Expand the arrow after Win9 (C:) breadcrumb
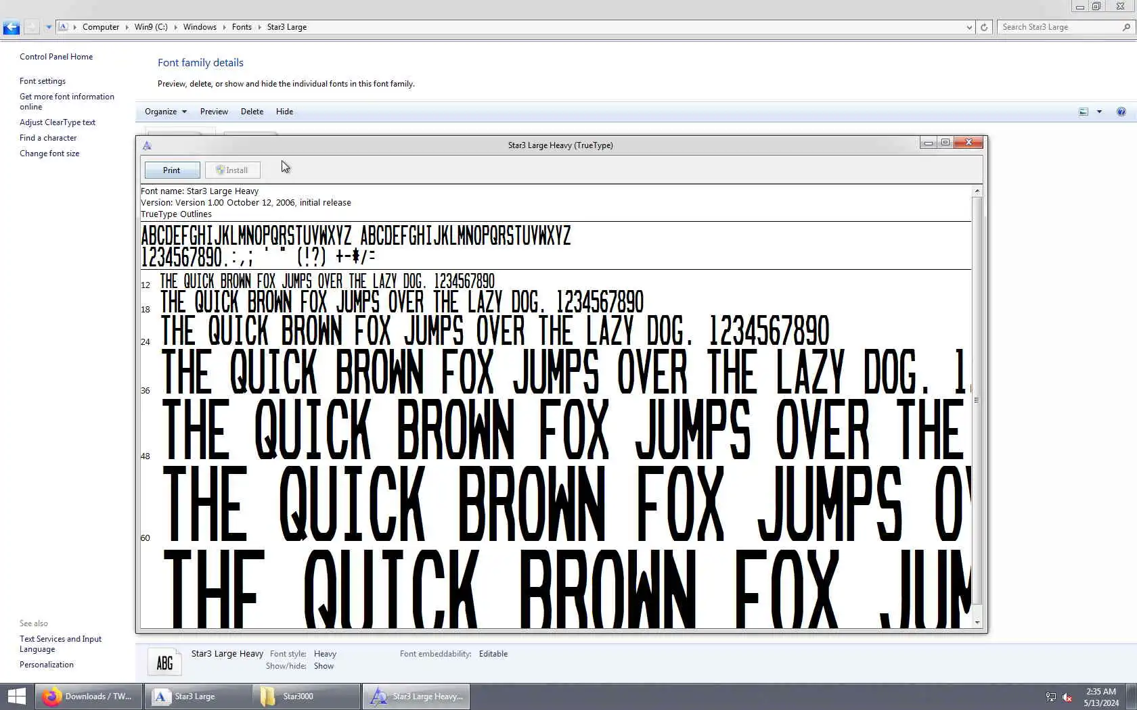The height and width of the screenshot is (710, 1137). pos(175,27)
